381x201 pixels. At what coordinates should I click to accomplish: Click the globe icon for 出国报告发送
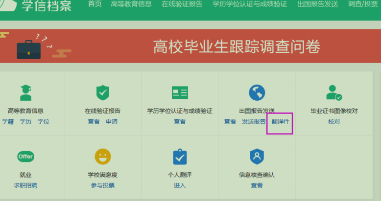coord(257,92)
